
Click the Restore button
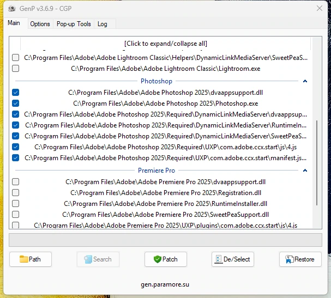(x=300, y=259)
